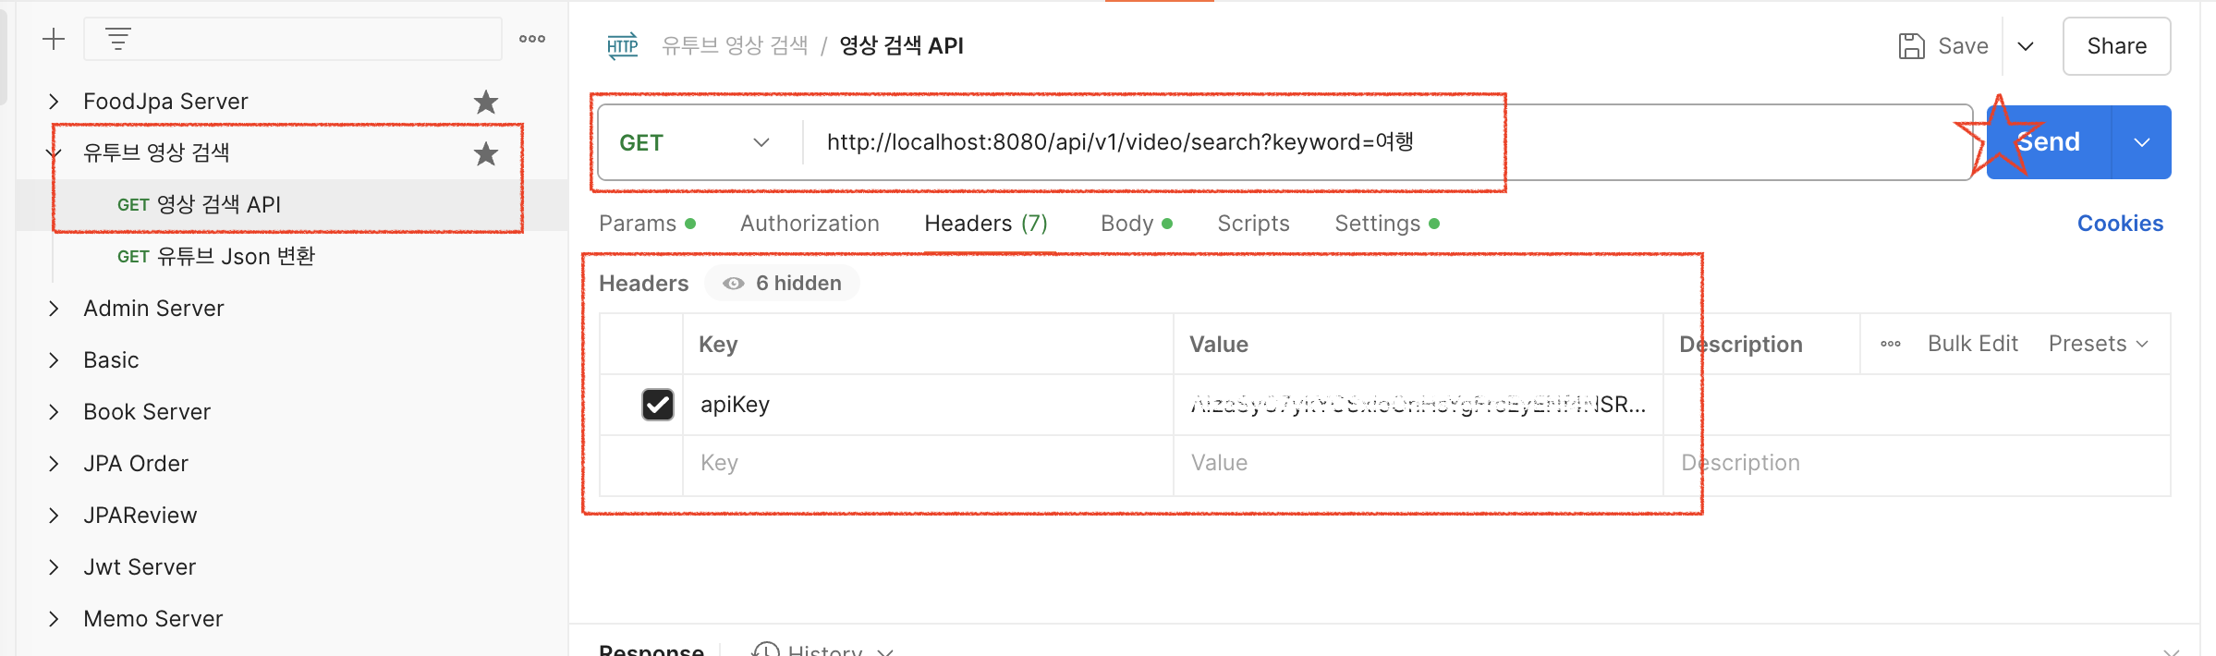The width and height of the screenshot is (2216, 656).
Task: Expand the JPA Order collection
Action: [x=54, y=464]
